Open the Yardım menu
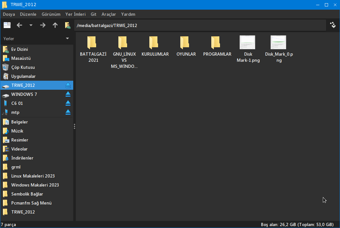The height and width of the screenshot is (228, 340). coord(128,14)
